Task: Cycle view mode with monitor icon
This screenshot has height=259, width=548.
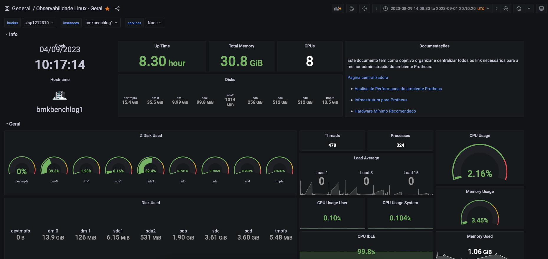Action: [x=542, y=9]
